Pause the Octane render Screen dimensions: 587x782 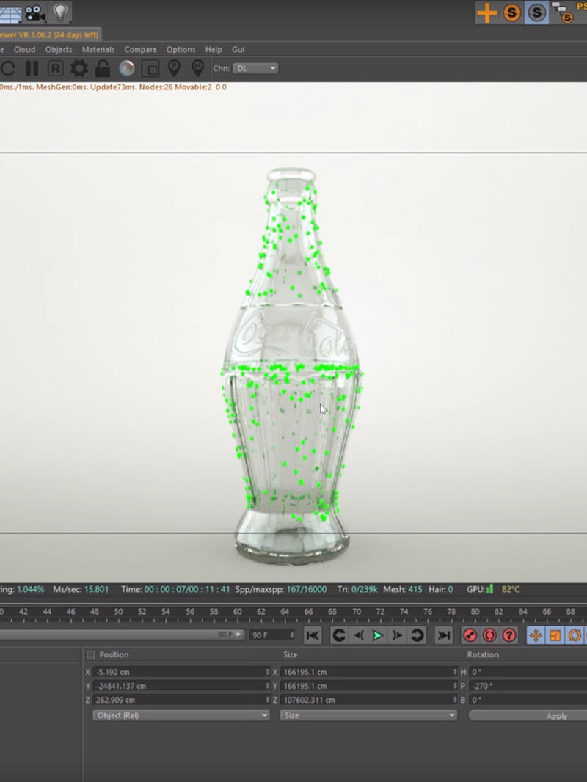32,68
